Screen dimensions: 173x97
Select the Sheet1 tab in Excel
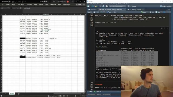(x=12, y=93)
